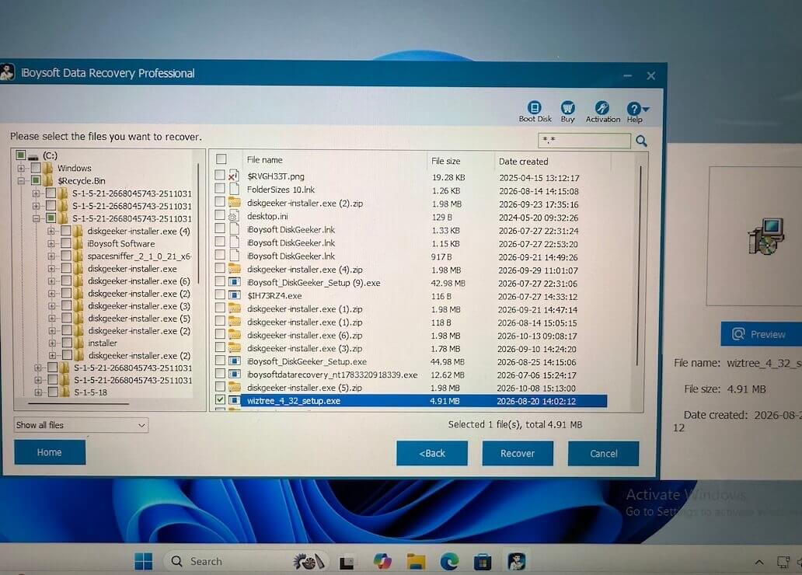Click the file list vertical scrollbar
Viewport: 802px width, 575px height.
639,265
